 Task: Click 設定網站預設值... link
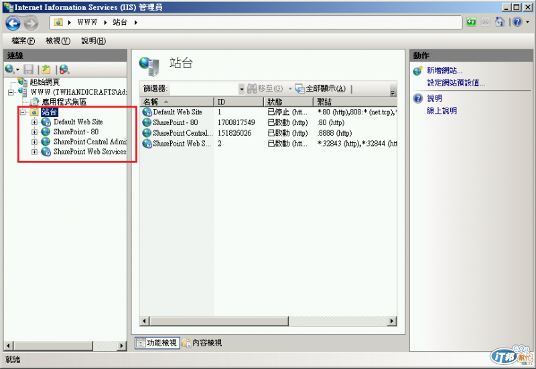[456, 83]
